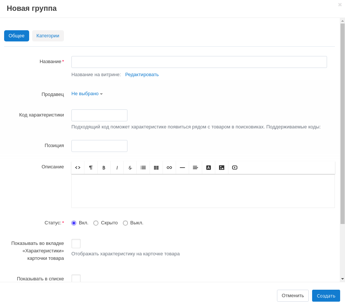Insert a hyperlink in description editor

169,168
